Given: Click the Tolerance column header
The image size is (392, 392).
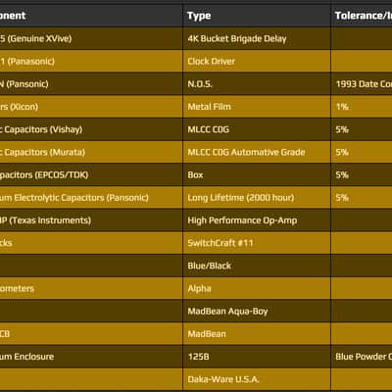Looking at the screenshot, I should tap(362, 16).
